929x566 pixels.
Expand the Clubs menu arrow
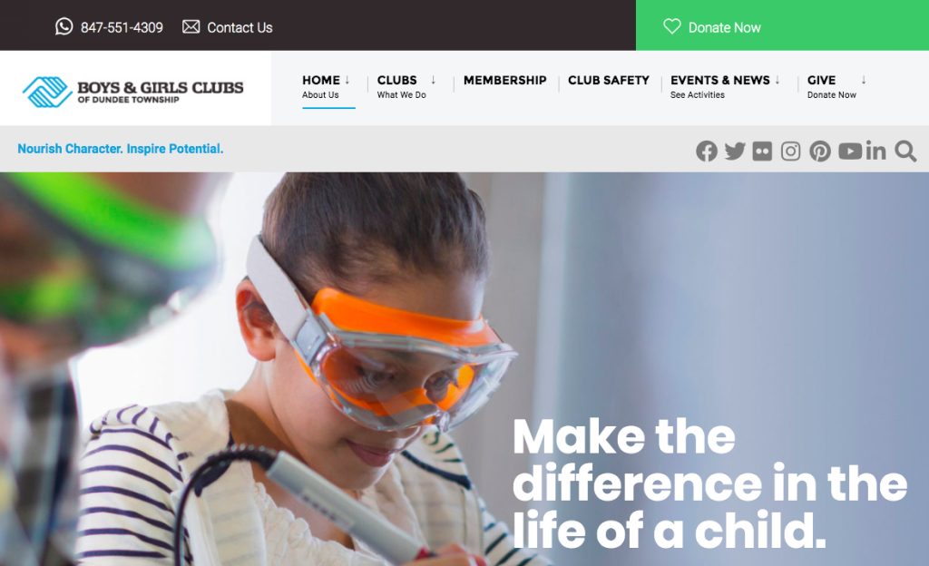pos(433,80)
